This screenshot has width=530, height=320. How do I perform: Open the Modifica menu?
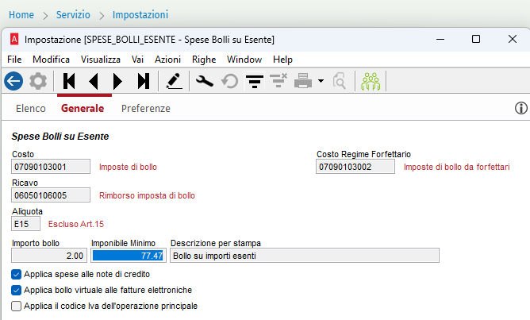(51, 60)
